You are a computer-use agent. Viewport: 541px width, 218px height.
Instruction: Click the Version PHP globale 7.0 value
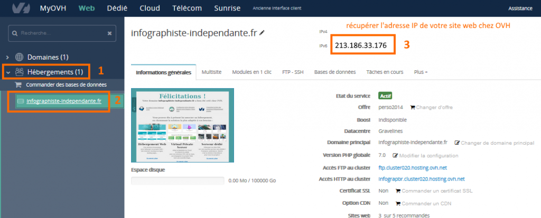tap(382, 156)
